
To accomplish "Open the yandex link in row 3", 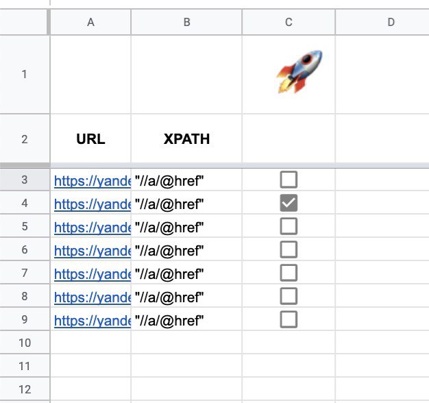I will click(93, 181).
